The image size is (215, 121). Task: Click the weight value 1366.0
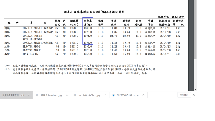point(88,54)
